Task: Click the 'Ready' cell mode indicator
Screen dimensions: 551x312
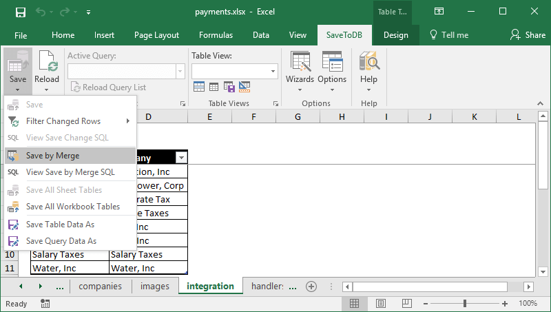Action: (16, 304)
